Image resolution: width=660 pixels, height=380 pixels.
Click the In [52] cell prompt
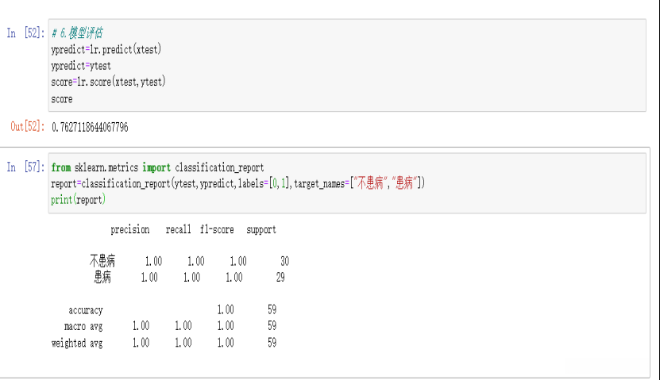coord(23,33)
